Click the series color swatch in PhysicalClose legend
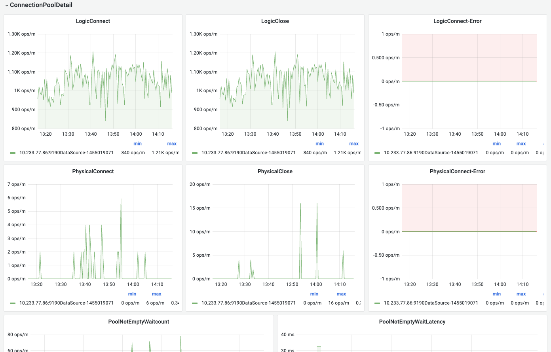551x352 pixels. [195, 303]
